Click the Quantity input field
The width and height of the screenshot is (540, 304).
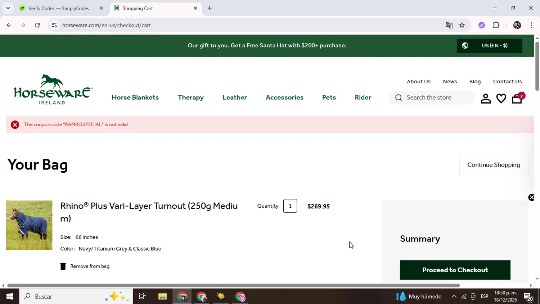290,206
